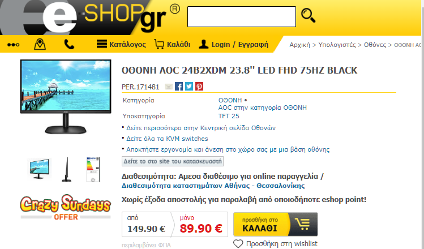This screenshot has height=249, width=424.
Task: Share product on Twitter
Action: (x=189, y=87)
